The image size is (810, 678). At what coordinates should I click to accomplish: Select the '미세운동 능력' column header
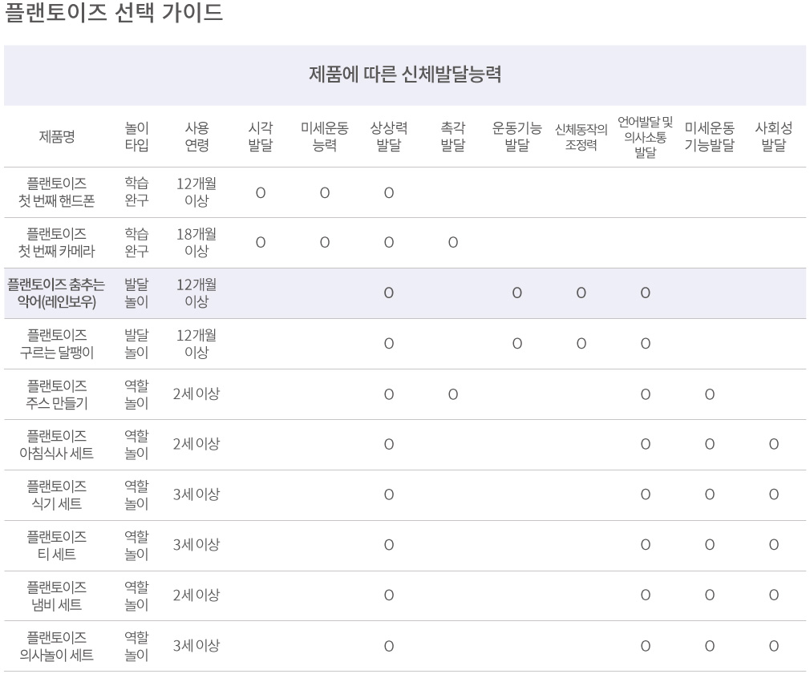pos(325,136)
